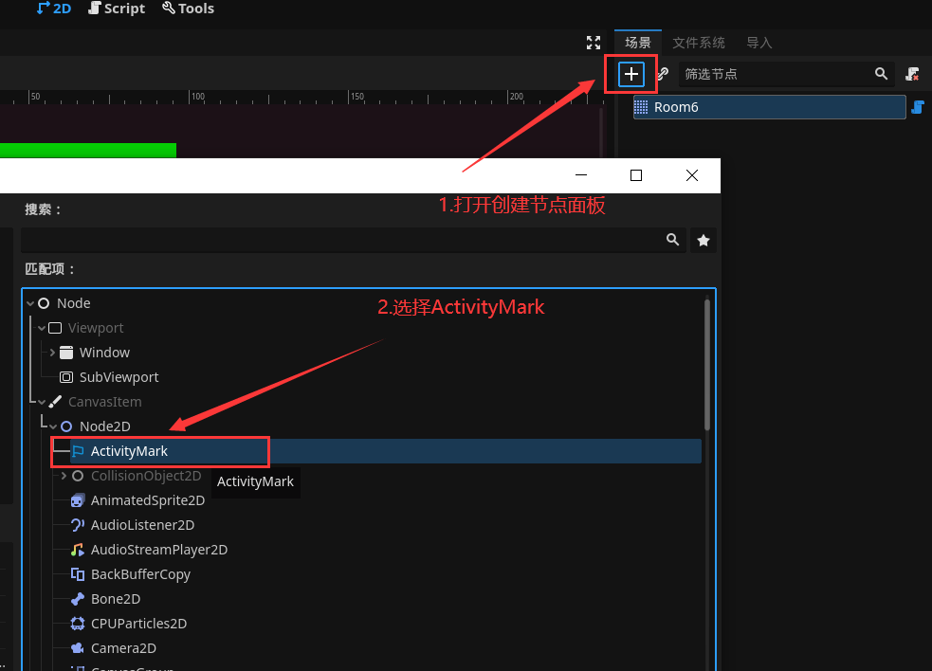Click the CPUParticles2D chip icon
Image resolution: width=932 pixels, height=671 pixels.
point(78,624)
